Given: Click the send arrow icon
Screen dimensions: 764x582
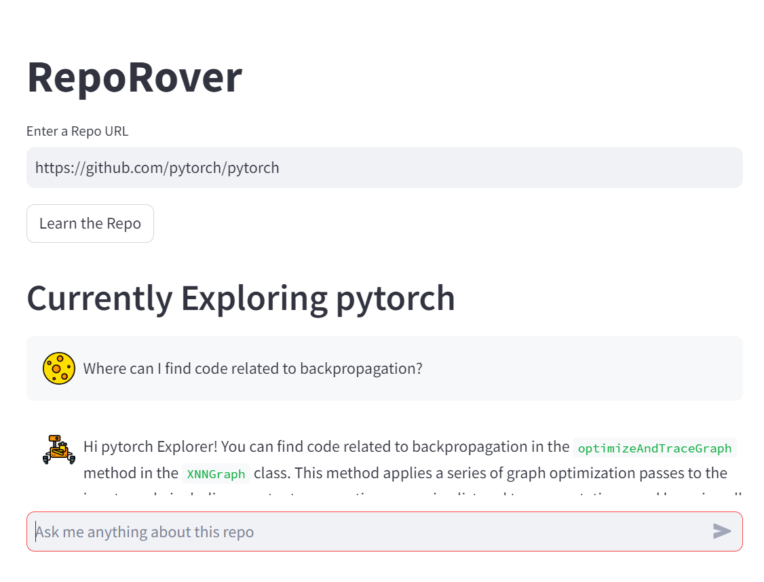Looking at the screenshot, I should point(722,531).
